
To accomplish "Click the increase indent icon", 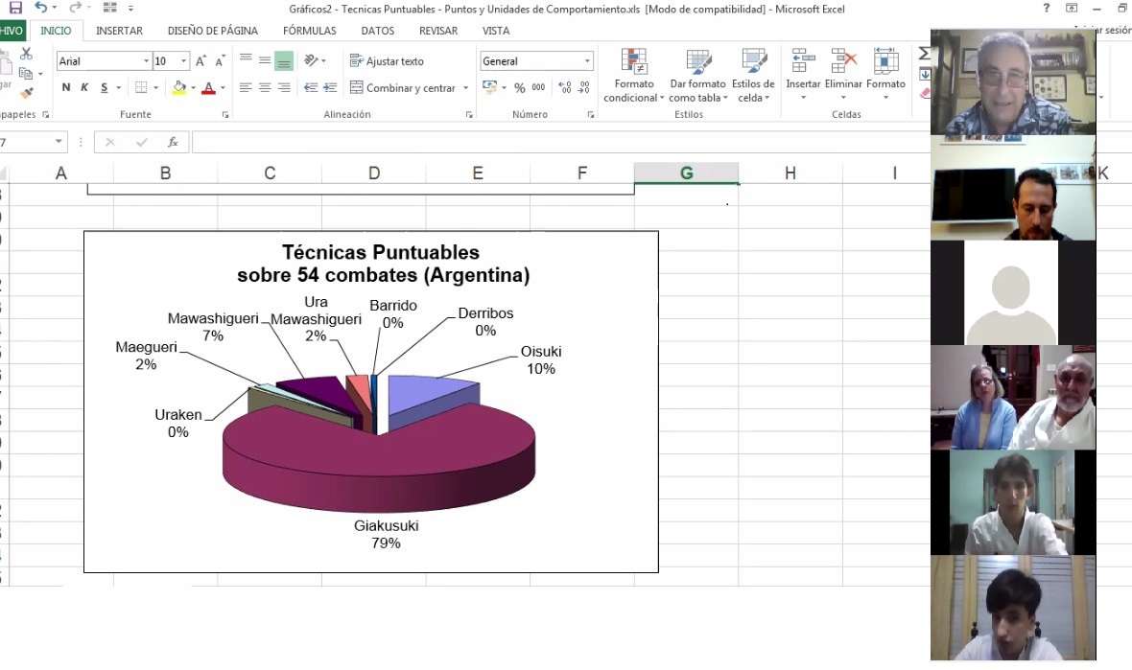I will (330, 88).
